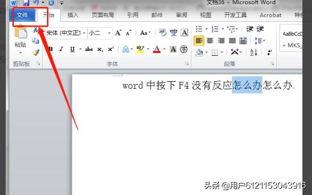The image size is (312, 195).
Task: Click the Shading paint bucket icon
Action: point(199,52)
